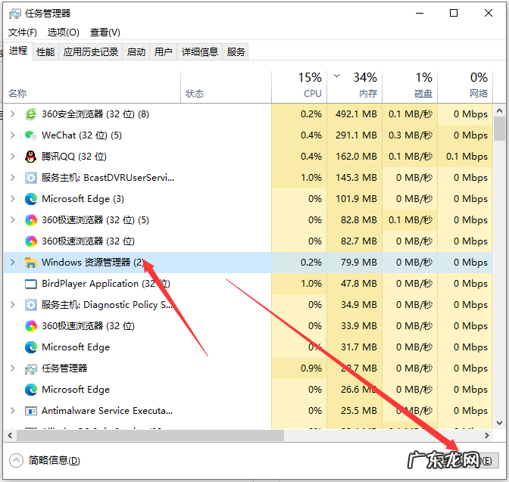Click the horizontal scrollbar thumb

point(150,435)
